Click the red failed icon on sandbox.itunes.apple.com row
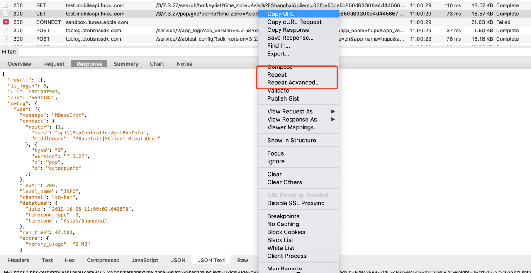This screenshot has width=531, height=273. (x=6, y=22)
